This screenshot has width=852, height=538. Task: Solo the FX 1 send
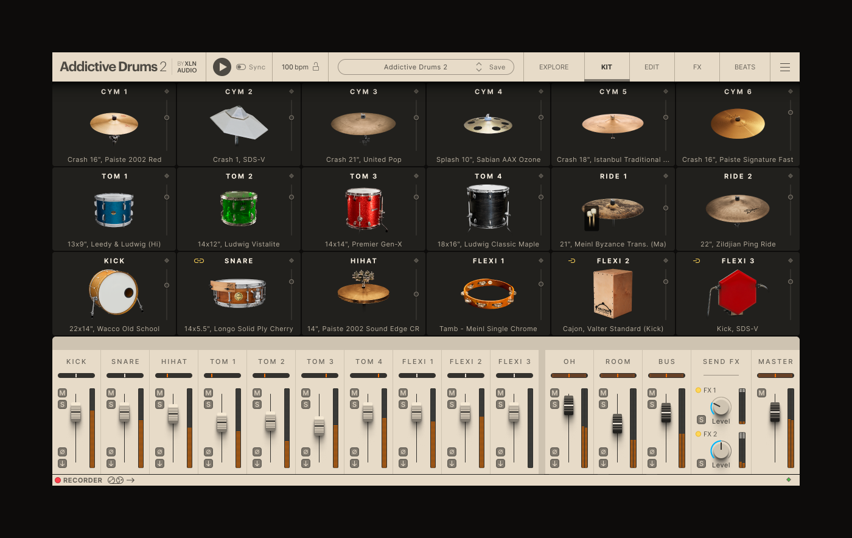[701, 419]
